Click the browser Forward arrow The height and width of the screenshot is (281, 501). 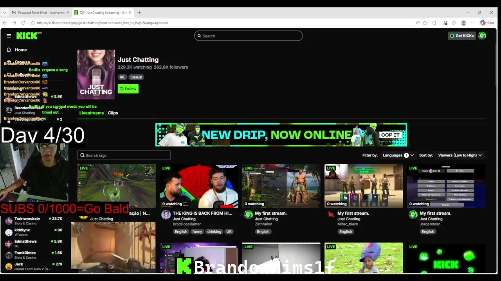(14, 23)
